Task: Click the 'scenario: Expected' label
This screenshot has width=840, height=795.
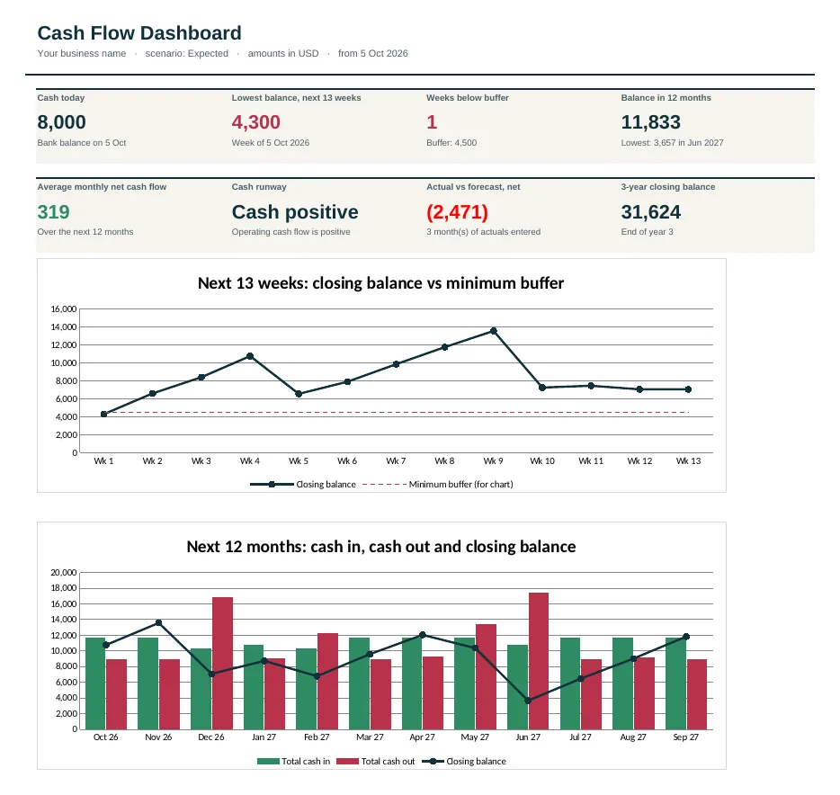Action: [186, 54]
